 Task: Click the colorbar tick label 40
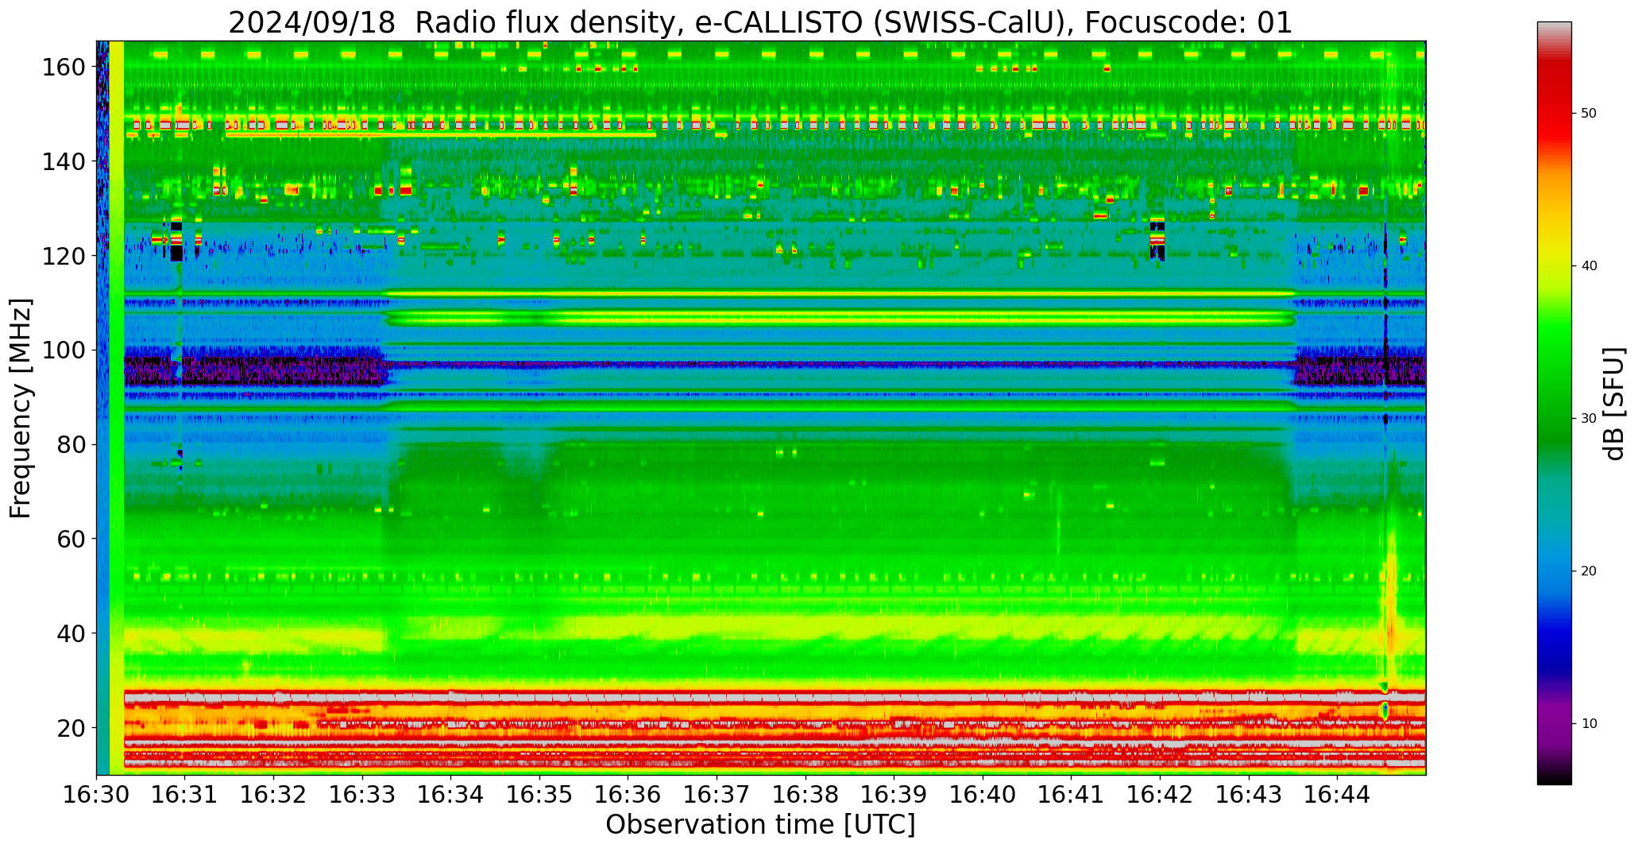(x=1589, y=266)
